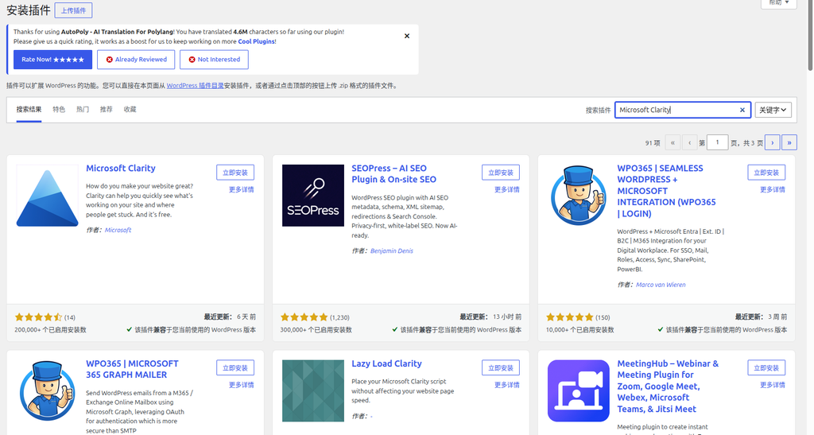
Task: Open the WordPress 插件目录 link
Action: click(x=196, y=86)
